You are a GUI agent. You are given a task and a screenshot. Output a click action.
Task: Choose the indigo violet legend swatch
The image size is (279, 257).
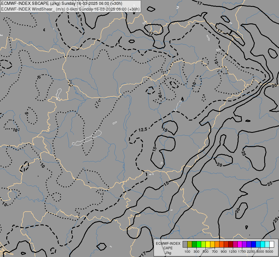(x=249, y=244)
